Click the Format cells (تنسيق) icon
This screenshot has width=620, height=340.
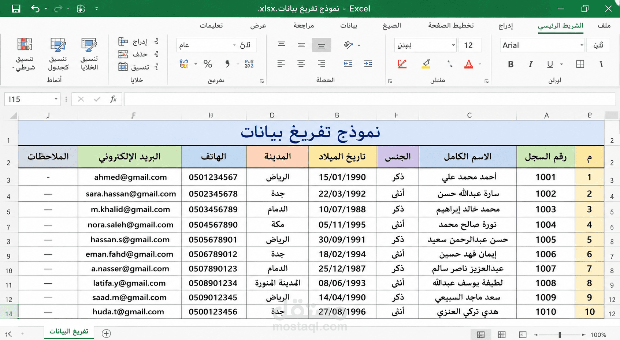(x=123, y=67)
